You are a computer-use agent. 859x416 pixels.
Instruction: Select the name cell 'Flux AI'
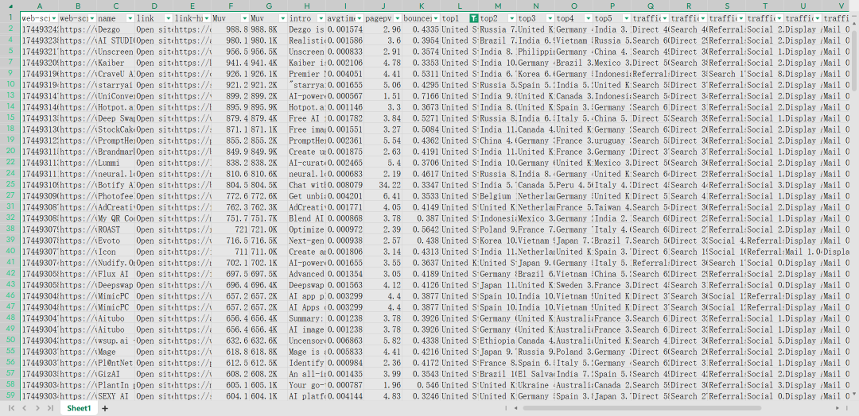pos(115,274)
